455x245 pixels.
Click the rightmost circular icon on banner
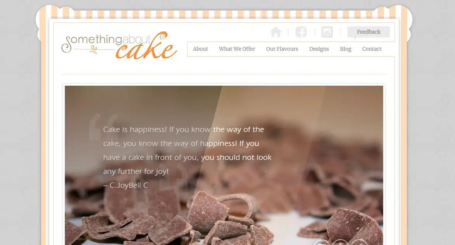click(x=359, y=242)
